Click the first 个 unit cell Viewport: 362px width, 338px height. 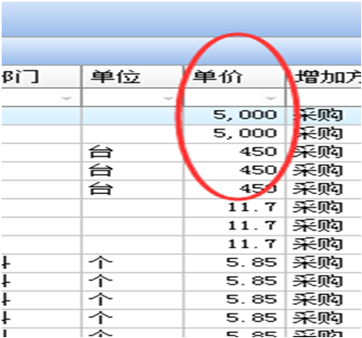[132, 263]
